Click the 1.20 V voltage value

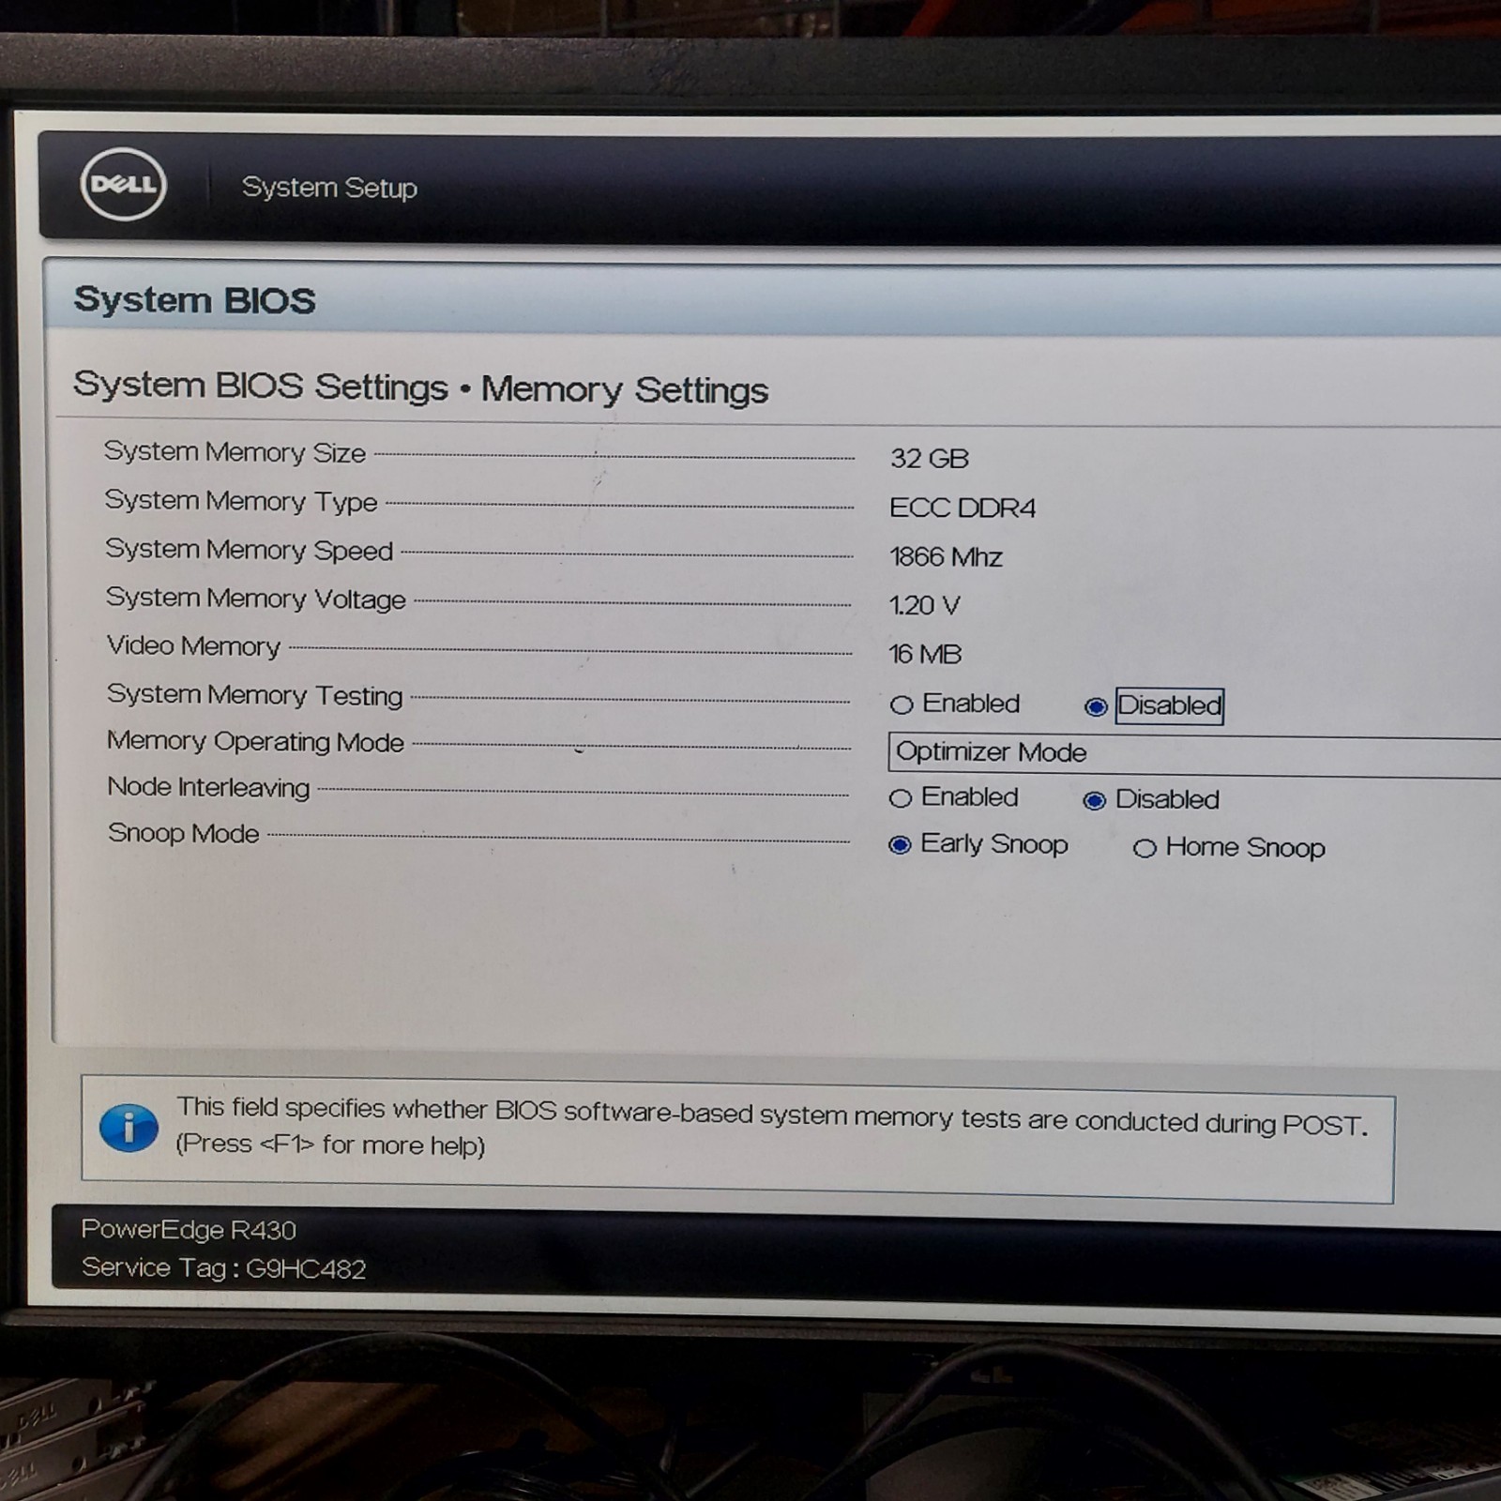tap(925, 605)
